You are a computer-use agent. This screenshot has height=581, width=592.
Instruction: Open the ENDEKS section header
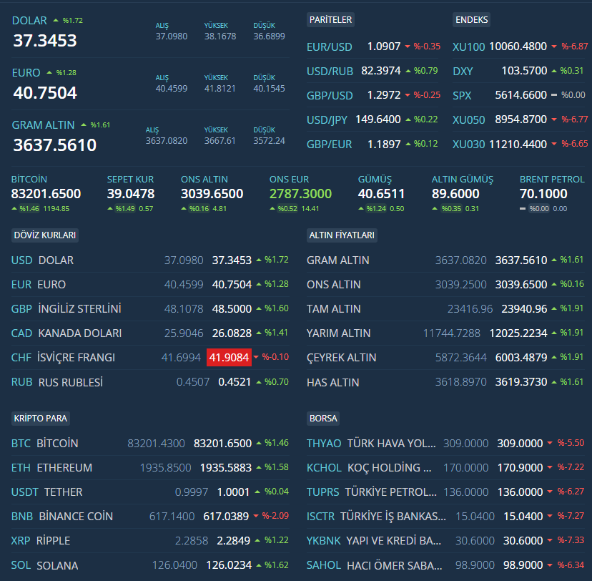click(x=472, y=20)
